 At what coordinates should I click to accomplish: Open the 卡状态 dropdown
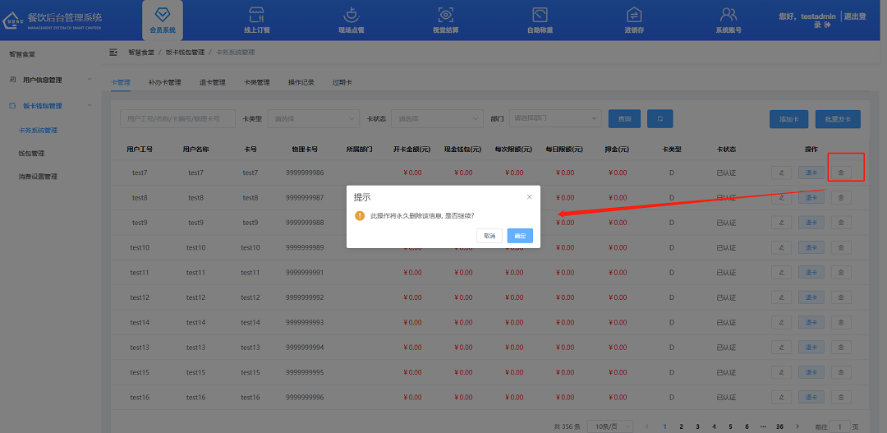pos(436,119)
